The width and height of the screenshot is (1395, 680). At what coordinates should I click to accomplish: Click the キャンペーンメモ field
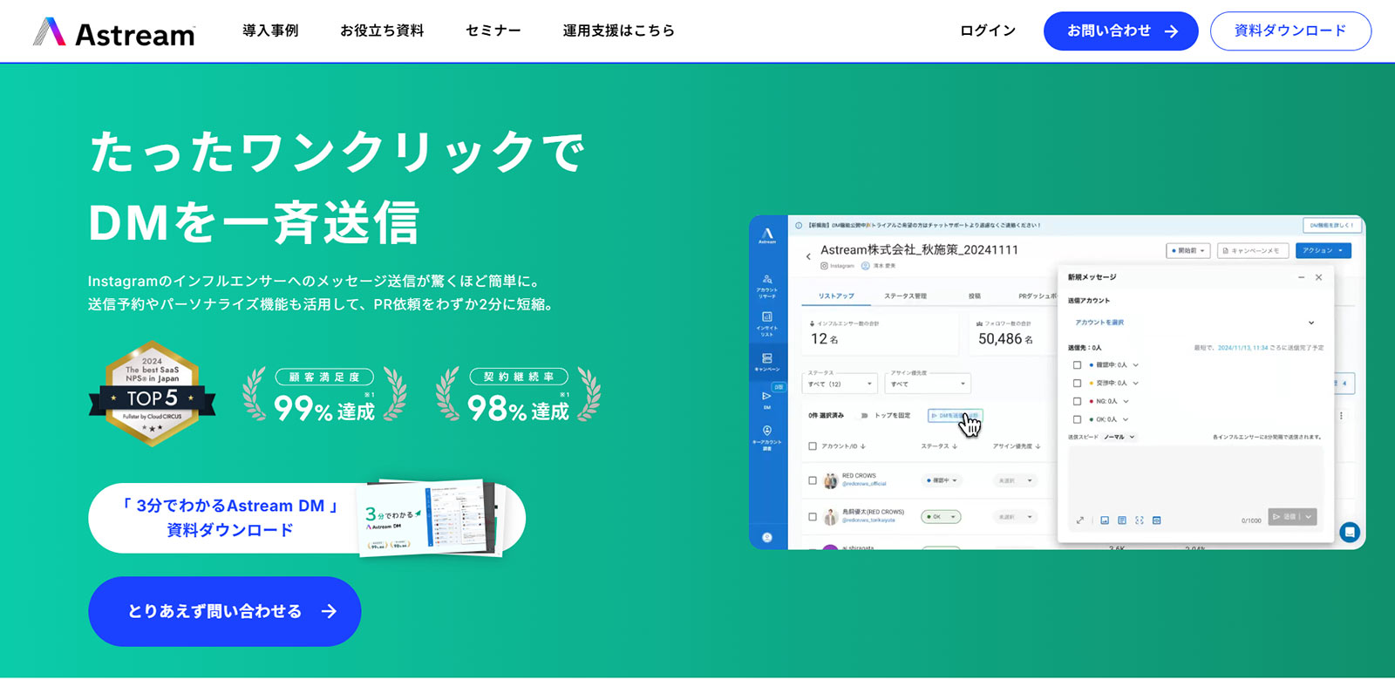pos(1252,250)
